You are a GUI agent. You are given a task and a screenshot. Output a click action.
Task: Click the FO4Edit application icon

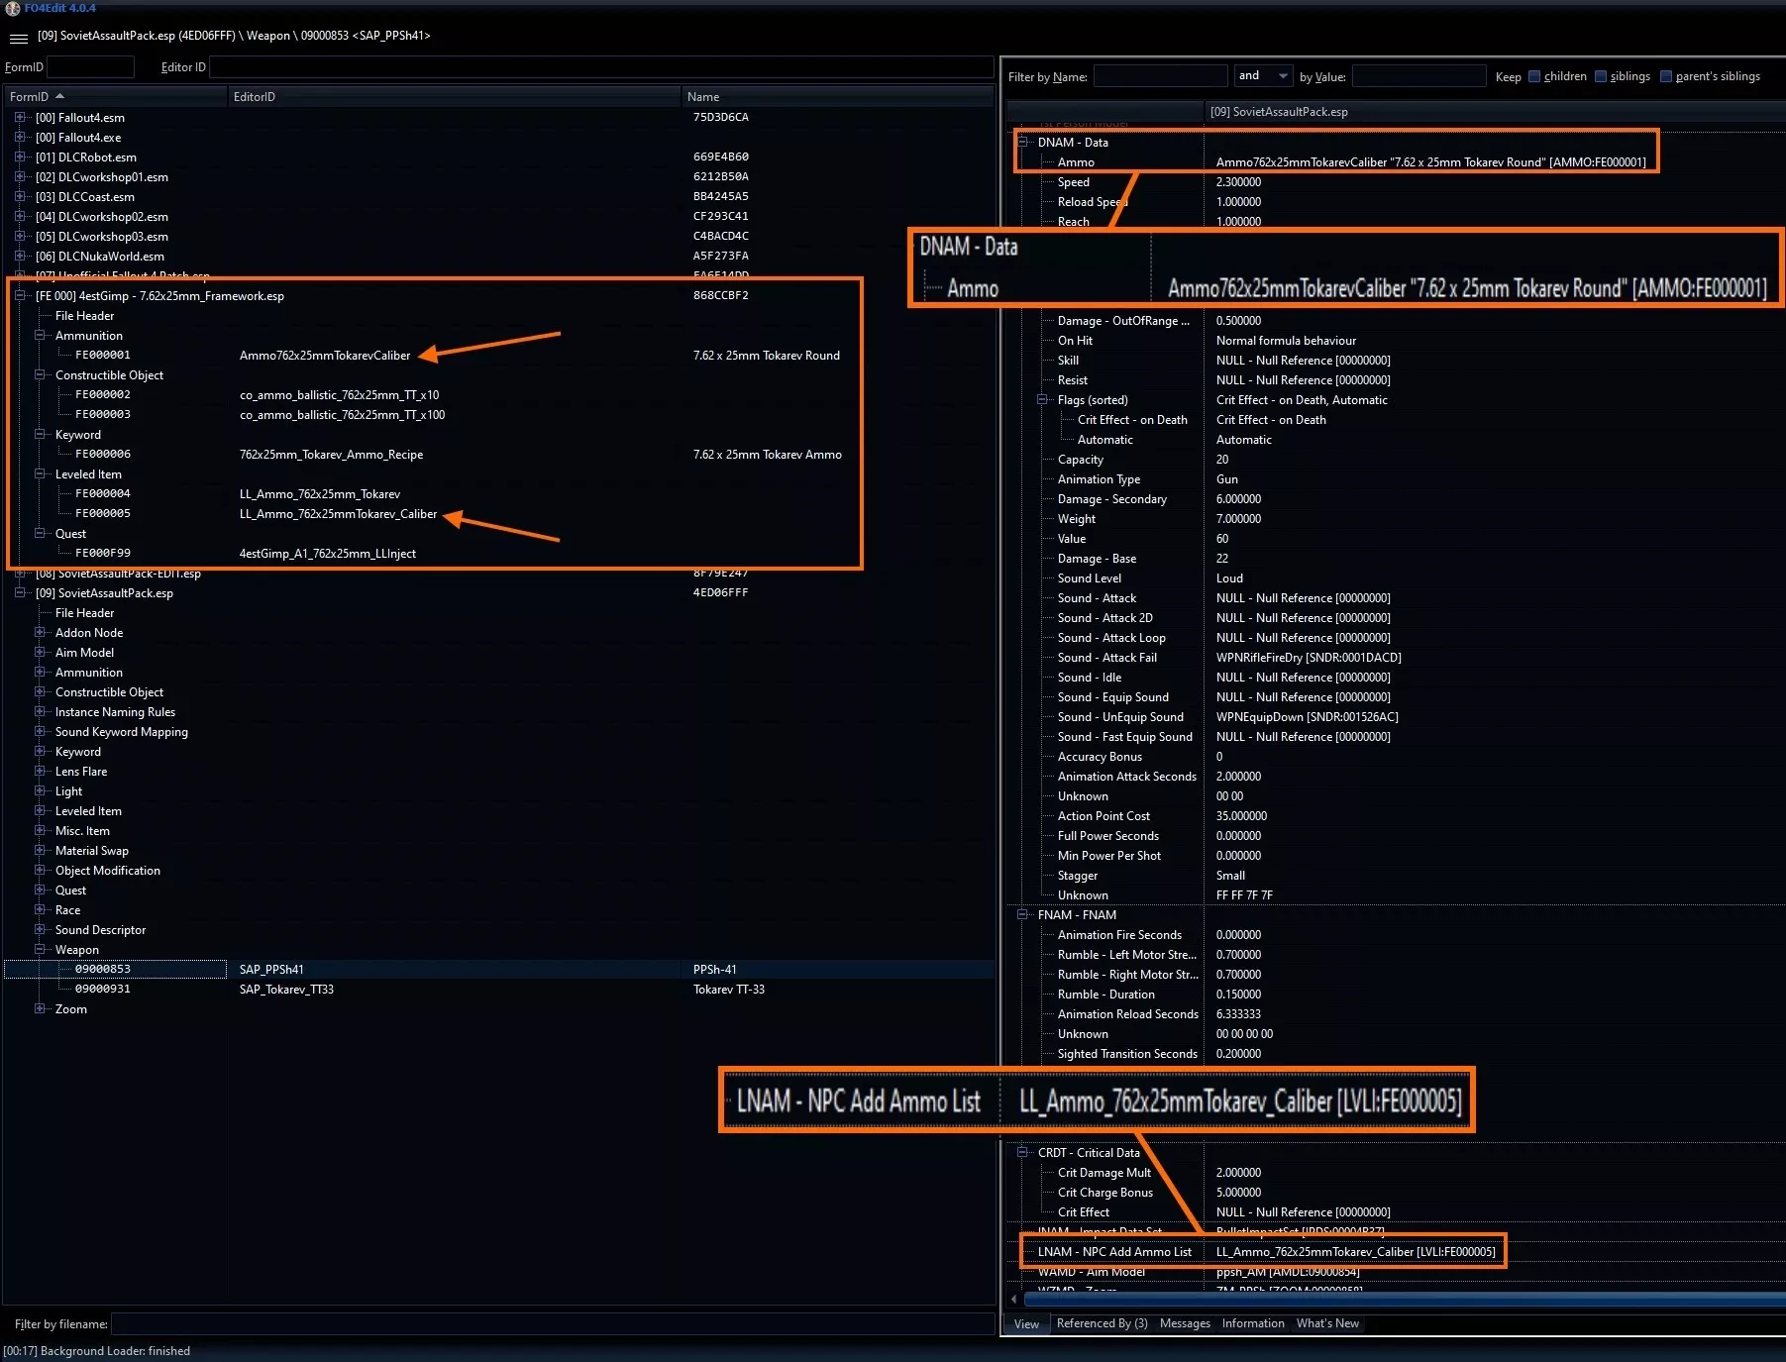click(x=12, y=8)
